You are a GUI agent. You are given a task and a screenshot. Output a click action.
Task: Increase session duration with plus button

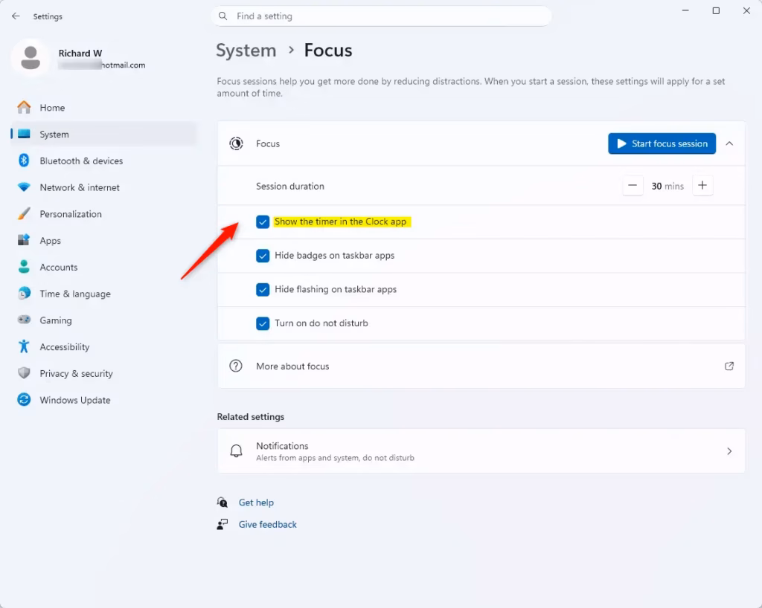pyautogui.click(x=702, y=185)
